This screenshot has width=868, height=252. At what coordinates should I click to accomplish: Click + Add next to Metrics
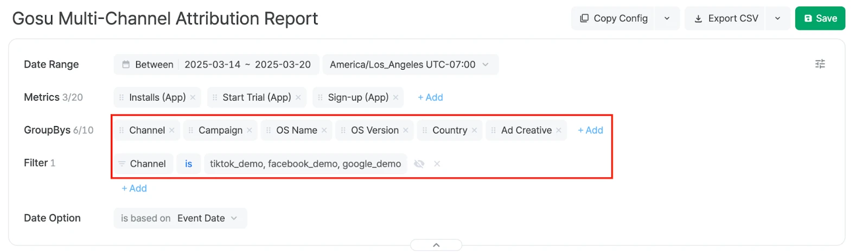[430, 97]
